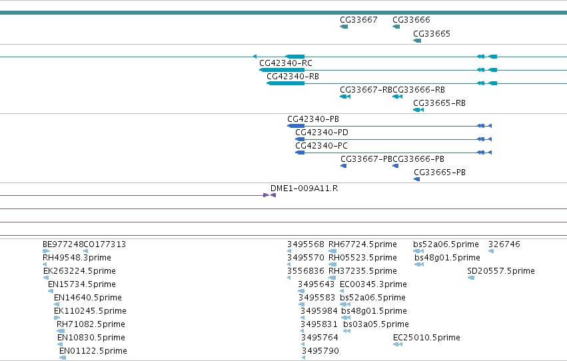The height and width of the screenshot is (361, 567).
Task: Select the EK110245.5prime EST label
Action: pyautogui.click(x=90, y=312)
